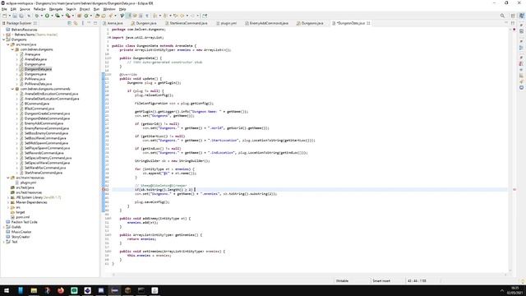Viewport: 526px width, 296px height.
Task: Select the Java perspective icon
Action: (x=522, y=16)
